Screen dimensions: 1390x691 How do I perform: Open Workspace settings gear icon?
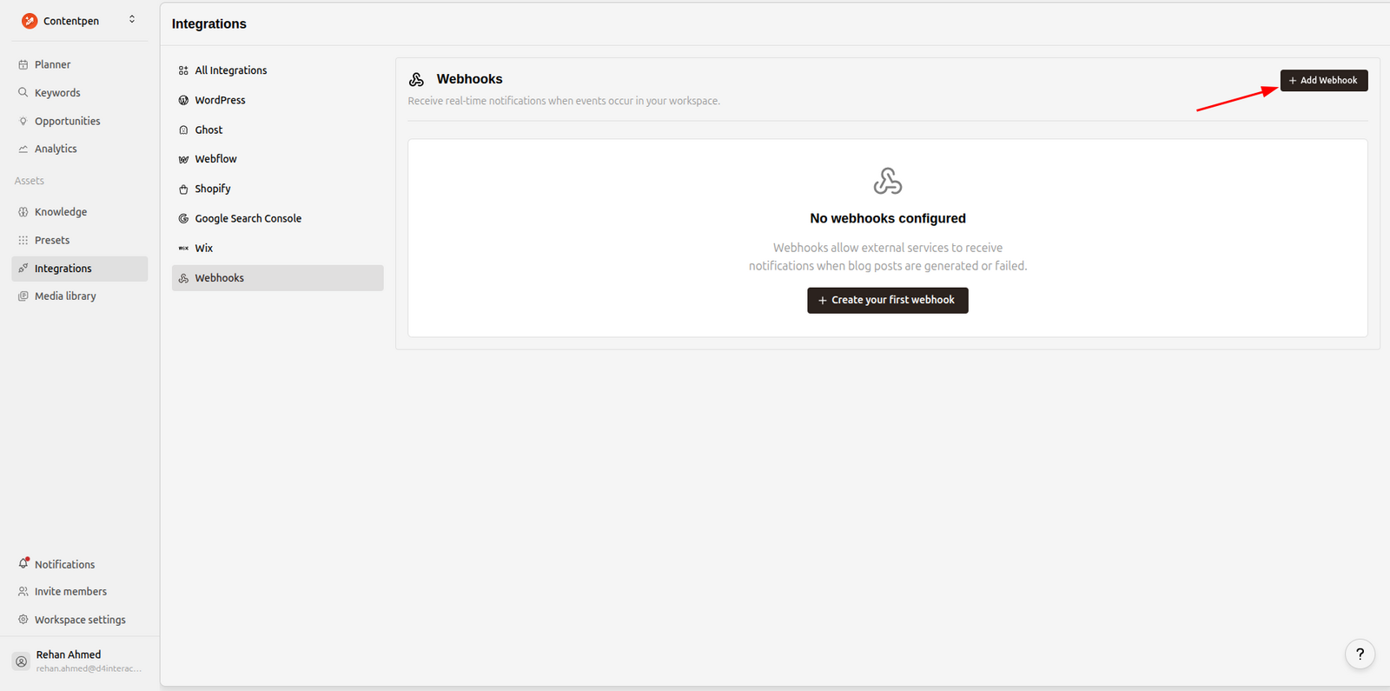point(23,620)
